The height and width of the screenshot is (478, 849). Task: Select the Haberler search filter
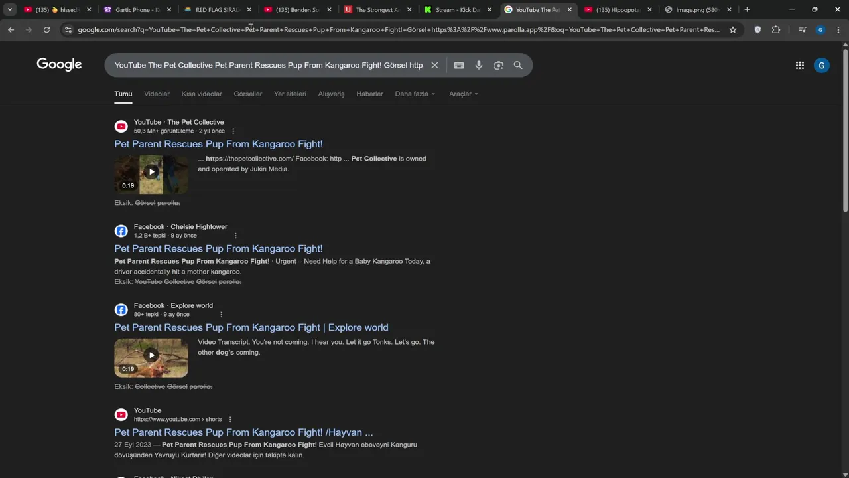tap(369, 94)
